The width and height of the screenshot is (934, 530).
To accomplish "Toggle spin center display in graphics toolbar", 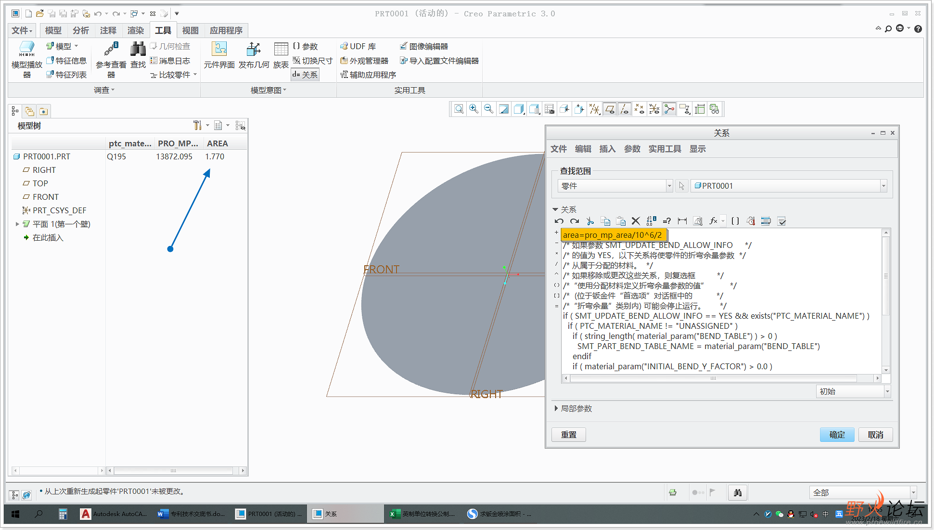I will click(x=669, y=109).
